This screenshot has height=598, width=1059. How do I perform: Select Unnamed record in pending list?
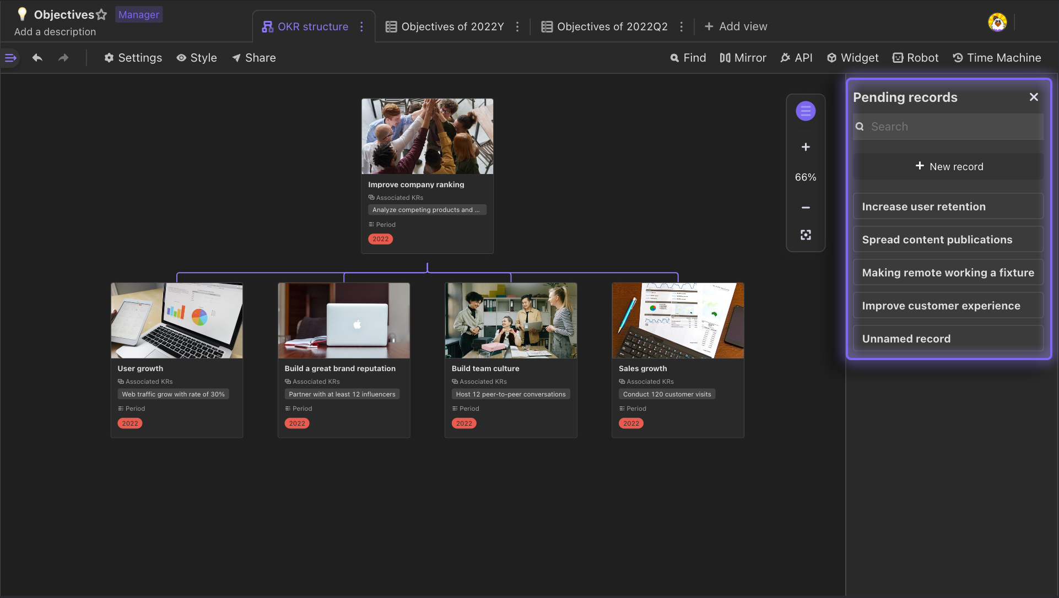click(948, 339)
